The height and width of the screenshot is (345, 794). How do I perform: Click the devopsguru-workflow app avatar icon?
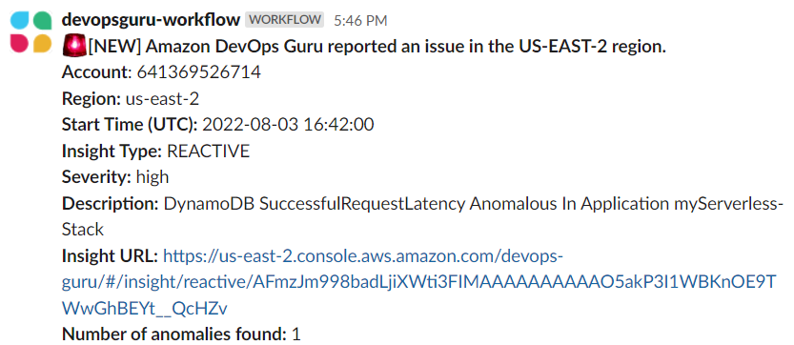tap(31, 31)
